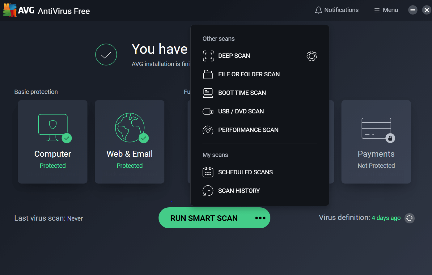Viewport: 432px width, 275px height.
Task: Click the Scan History clock icon
Action: coord(208,191)
